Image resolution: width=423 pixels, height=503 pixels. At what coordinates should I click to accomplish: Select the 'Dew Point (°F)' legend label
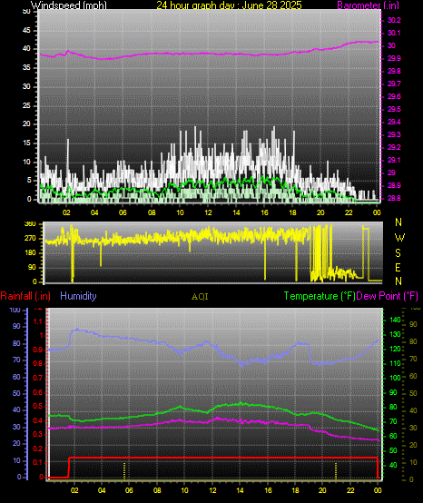pyautogui.click(x=387, y=296)
